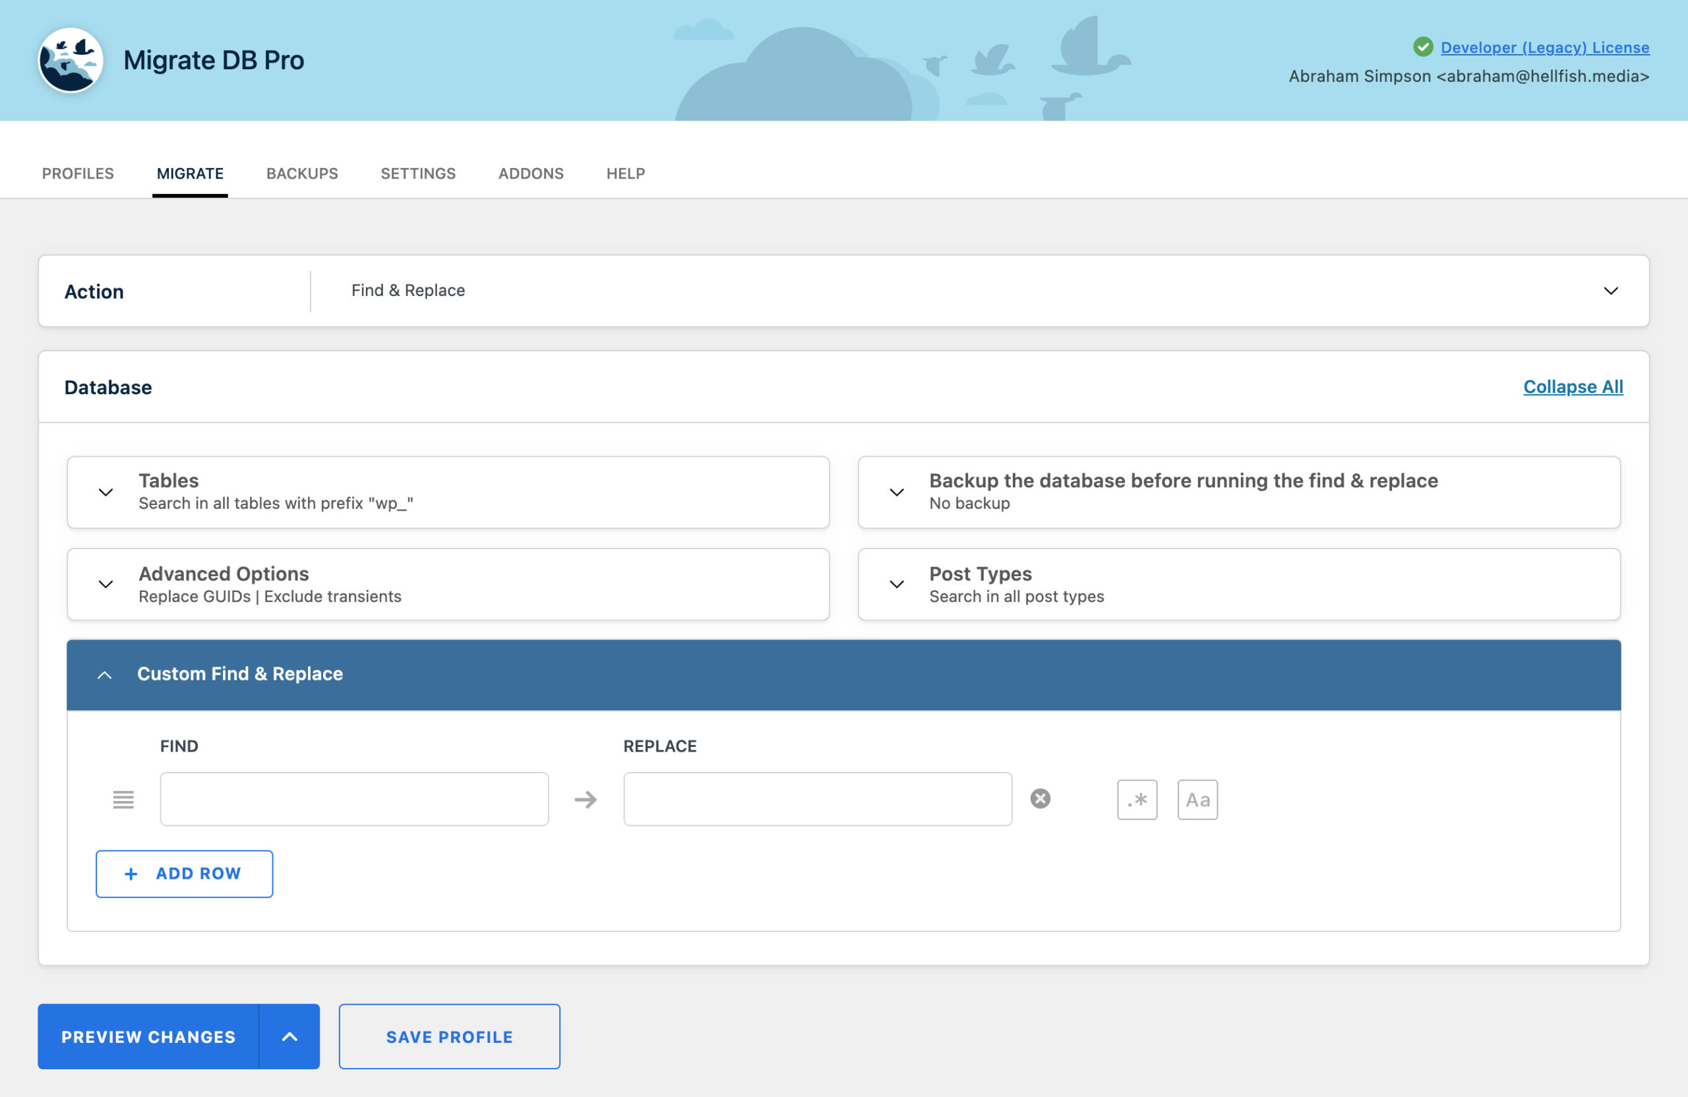Expand the database backup panel
The height and width of the screenshot is (1097, 1688).
[897, 492]
